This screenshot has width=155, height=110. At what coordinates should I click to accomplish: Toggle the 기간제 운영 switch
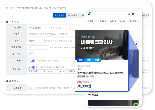click(31, 88)
